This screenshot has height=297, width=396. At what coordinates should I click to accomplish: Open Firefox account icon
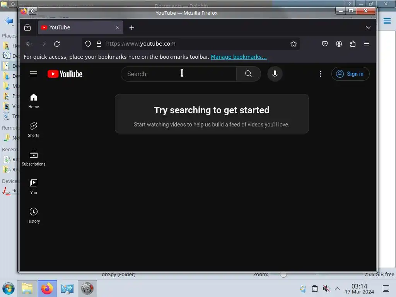pyautogui.click(x=339, y=44)
